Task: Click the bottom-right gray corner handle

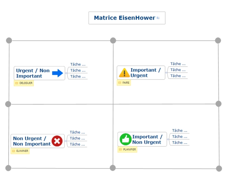Action: [x=219, y=168]
